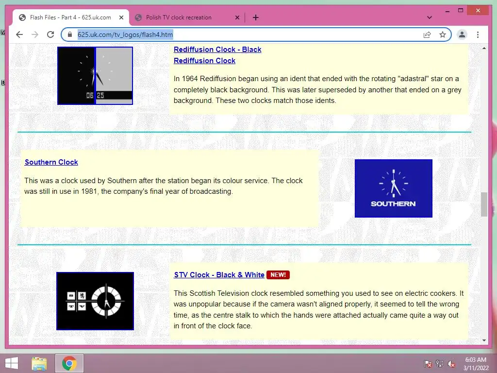The width and height of the screenshot is (497, 373).
Task: Open Chrome's three-dot menu
Action: (478, 34)
